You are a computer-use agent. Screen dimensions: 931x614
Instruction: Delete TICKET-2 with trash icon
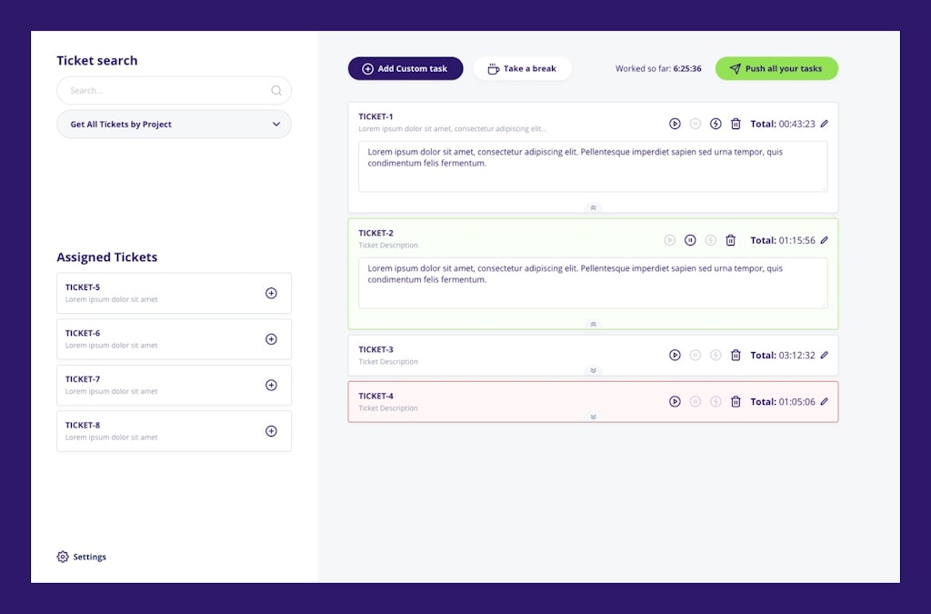point(731,240)
